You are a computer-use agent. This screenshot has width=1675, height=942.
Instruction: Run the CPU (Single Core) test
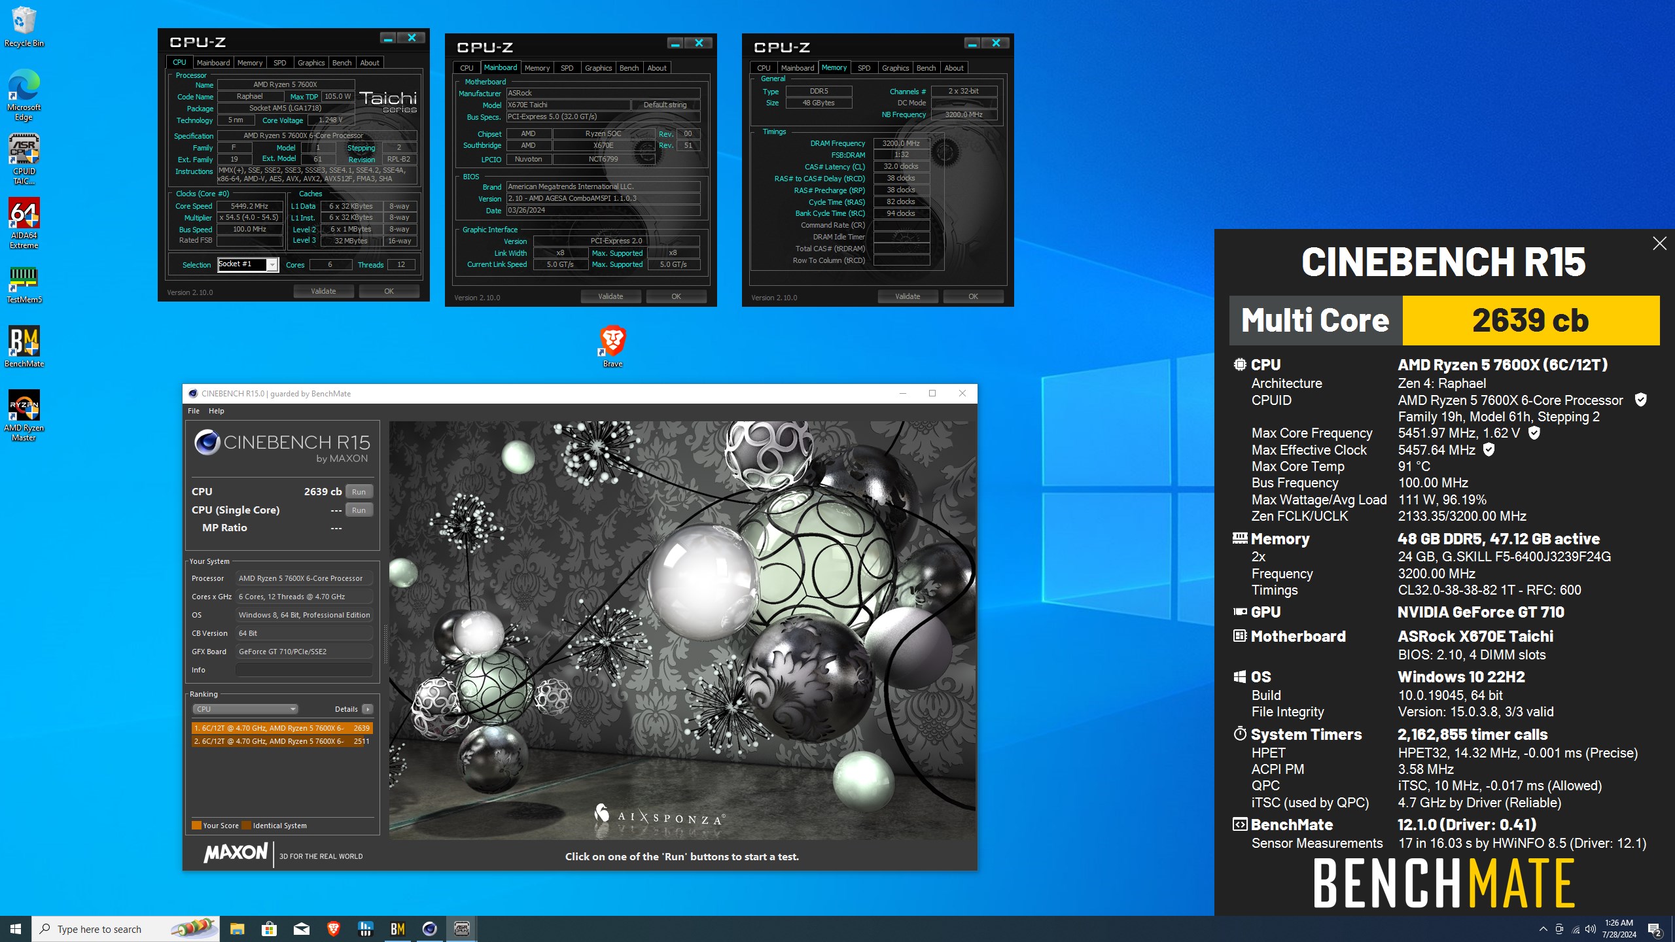click(x=359, y=510)
